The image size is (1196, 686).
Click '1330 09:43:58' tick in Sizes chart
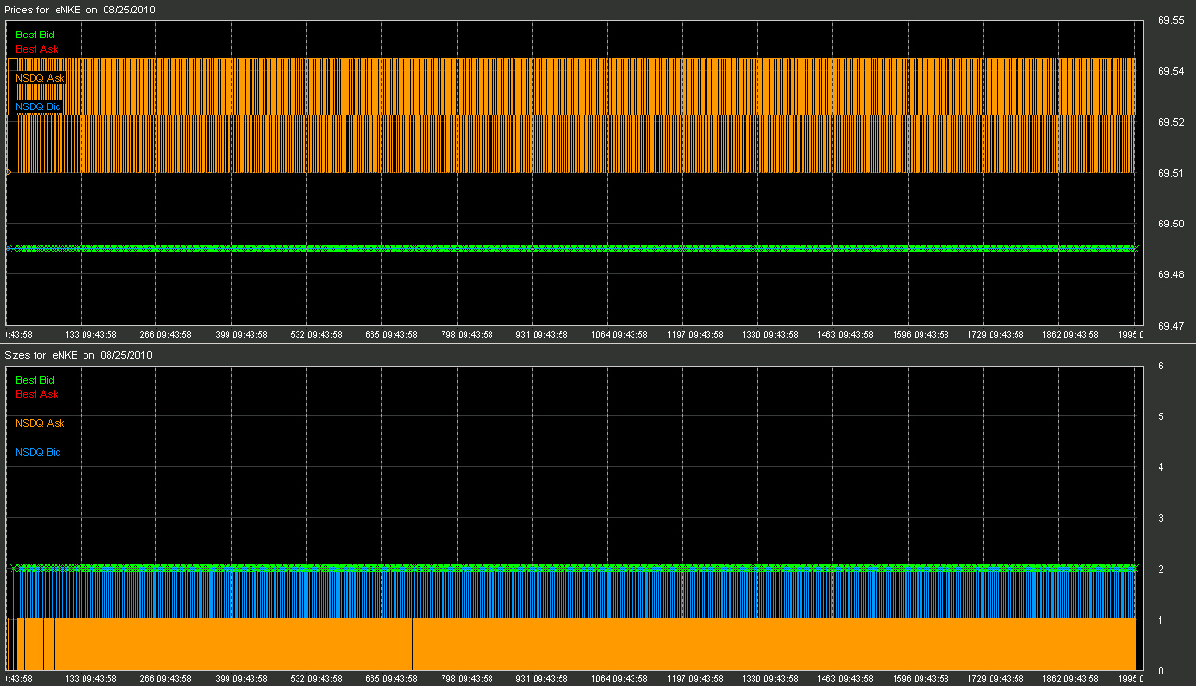tap(770, 679)
